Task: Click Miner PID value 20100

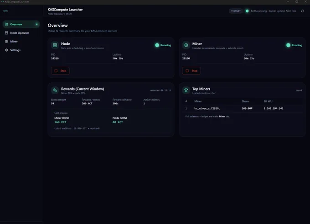Action: click(186, 59)
